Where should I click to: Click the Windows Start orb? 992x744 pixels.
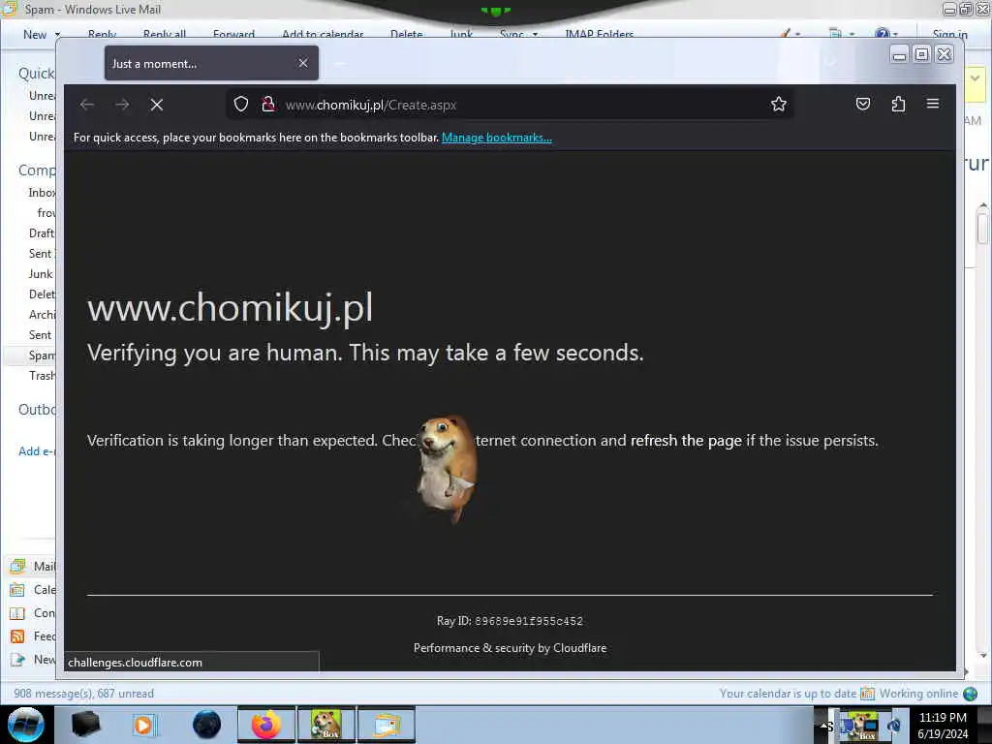point(25,725)
